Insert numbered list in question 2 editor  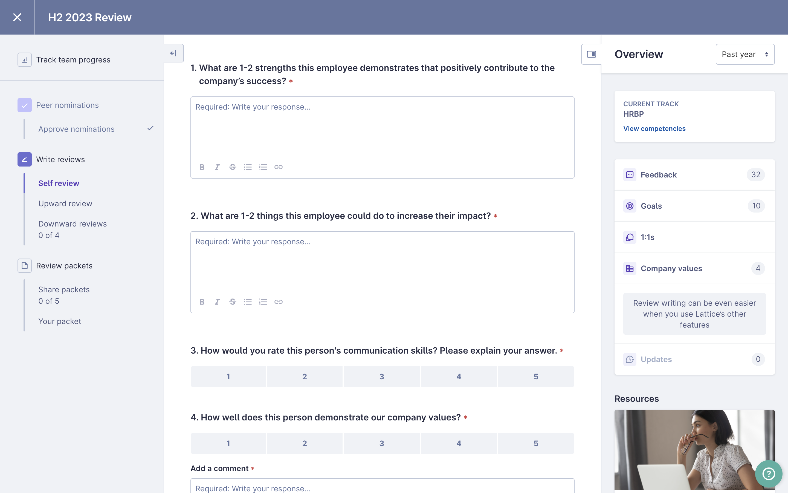click(x=263, y=302)
